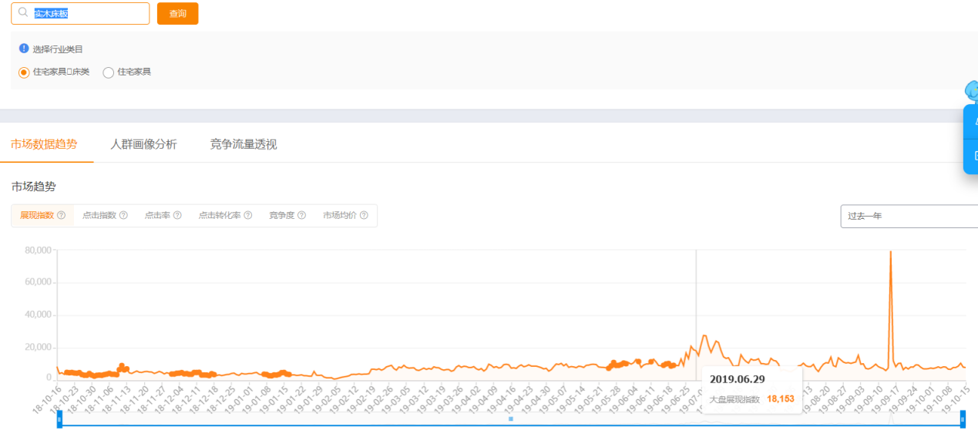Show the 点击指数 metric chart

point(99,216)
